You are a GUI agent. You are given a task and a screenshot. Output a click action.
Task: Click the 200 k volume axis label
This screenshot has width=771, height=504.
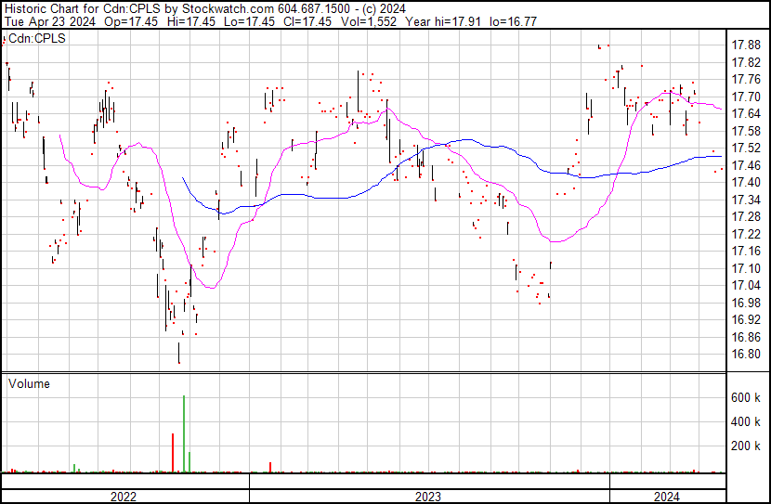[x=746, y=446]
